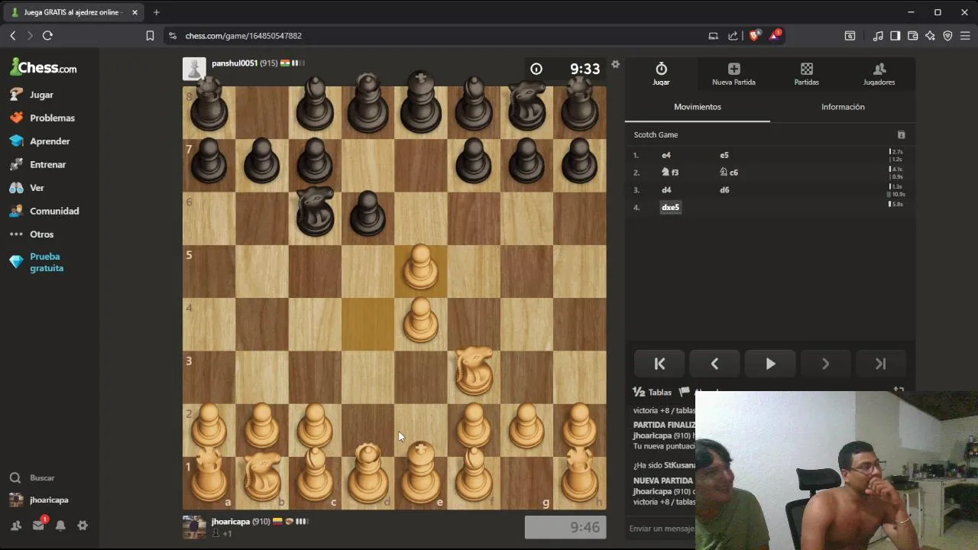This screenshot has width=978, height=550.
Task: Open the Comunidad section
Action: pos(44,211)
